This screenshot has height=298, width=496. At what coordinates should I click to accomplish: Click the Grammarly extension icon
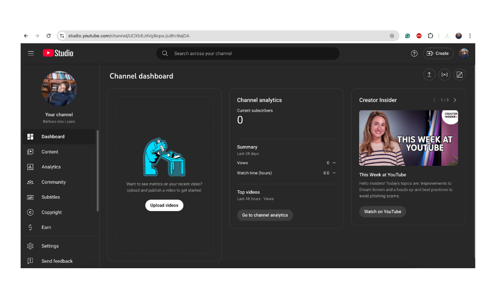[x=408, y=36]
